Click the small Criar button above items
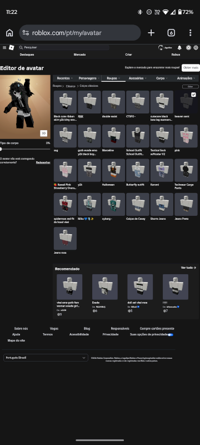The image size is (200, 445). click(x=191, y=87)
